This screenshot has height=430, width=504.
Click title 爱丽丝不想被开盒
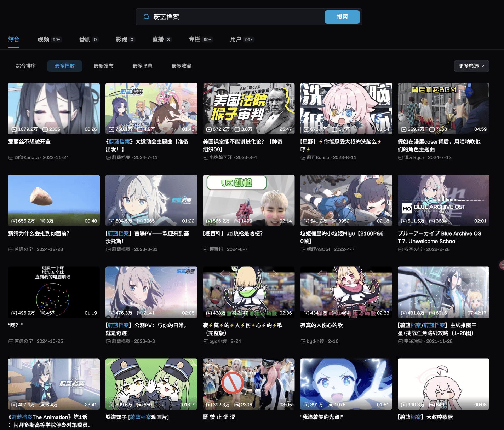(29, 141)
